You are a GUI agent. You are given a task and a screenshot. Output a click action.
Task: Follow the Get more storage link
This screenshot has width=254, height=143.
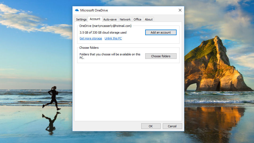[91, 38]
